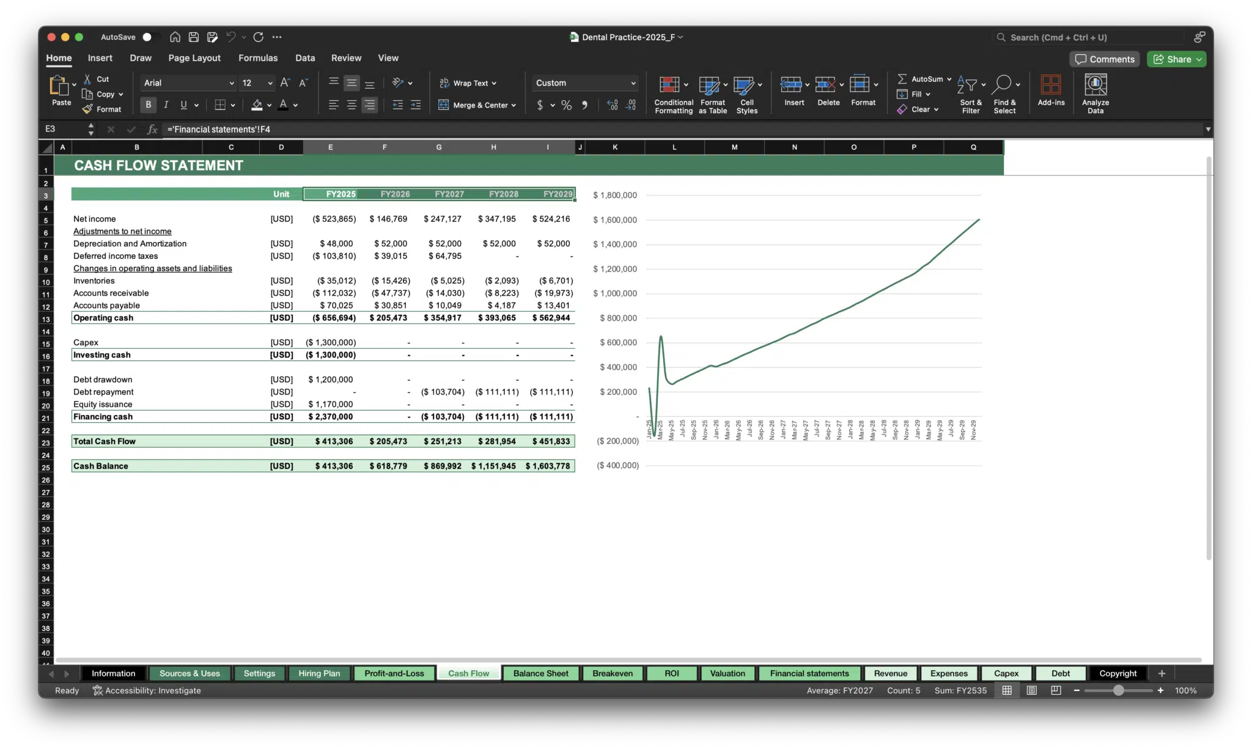Launch Analyze Data

(1095, 92)
